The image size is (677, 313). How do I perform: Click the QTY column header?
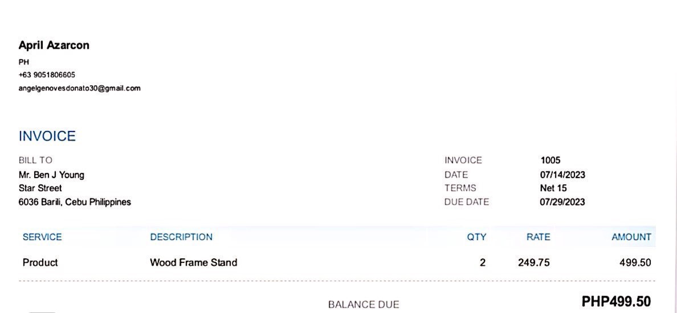pos(476,237)
